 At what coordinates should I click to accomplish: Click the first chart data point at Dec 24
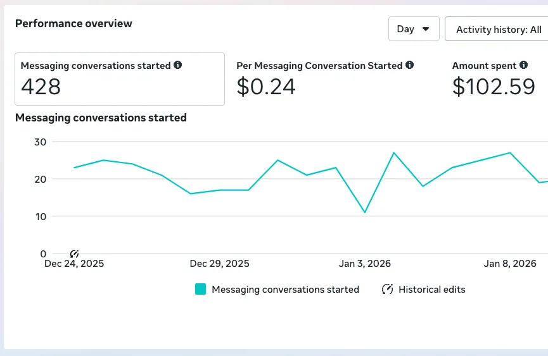pos(74,168)
